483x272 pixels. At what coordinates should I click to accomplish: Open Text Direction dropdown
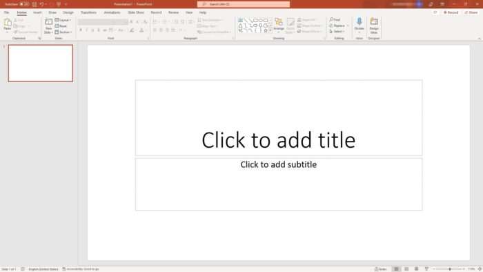coord(210,20)
